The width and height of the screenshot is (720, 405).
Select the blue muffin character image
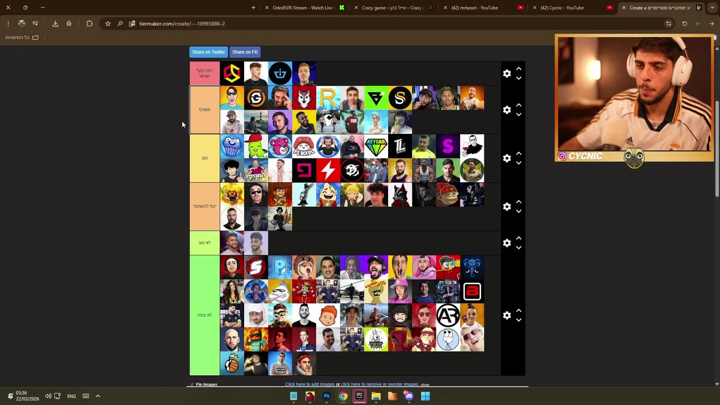(x=232, y=146)
